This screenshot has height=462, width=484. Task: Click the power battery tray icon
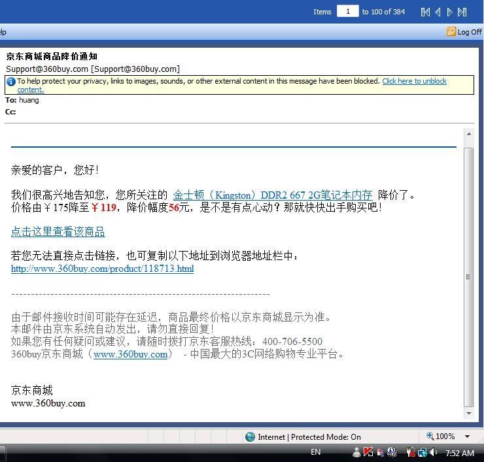(x=410, y=452)
